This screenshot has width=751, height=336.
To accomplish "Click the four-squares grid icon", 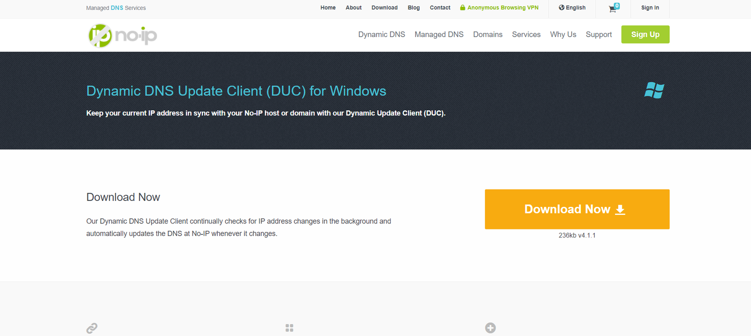I will tap(290, 328).
